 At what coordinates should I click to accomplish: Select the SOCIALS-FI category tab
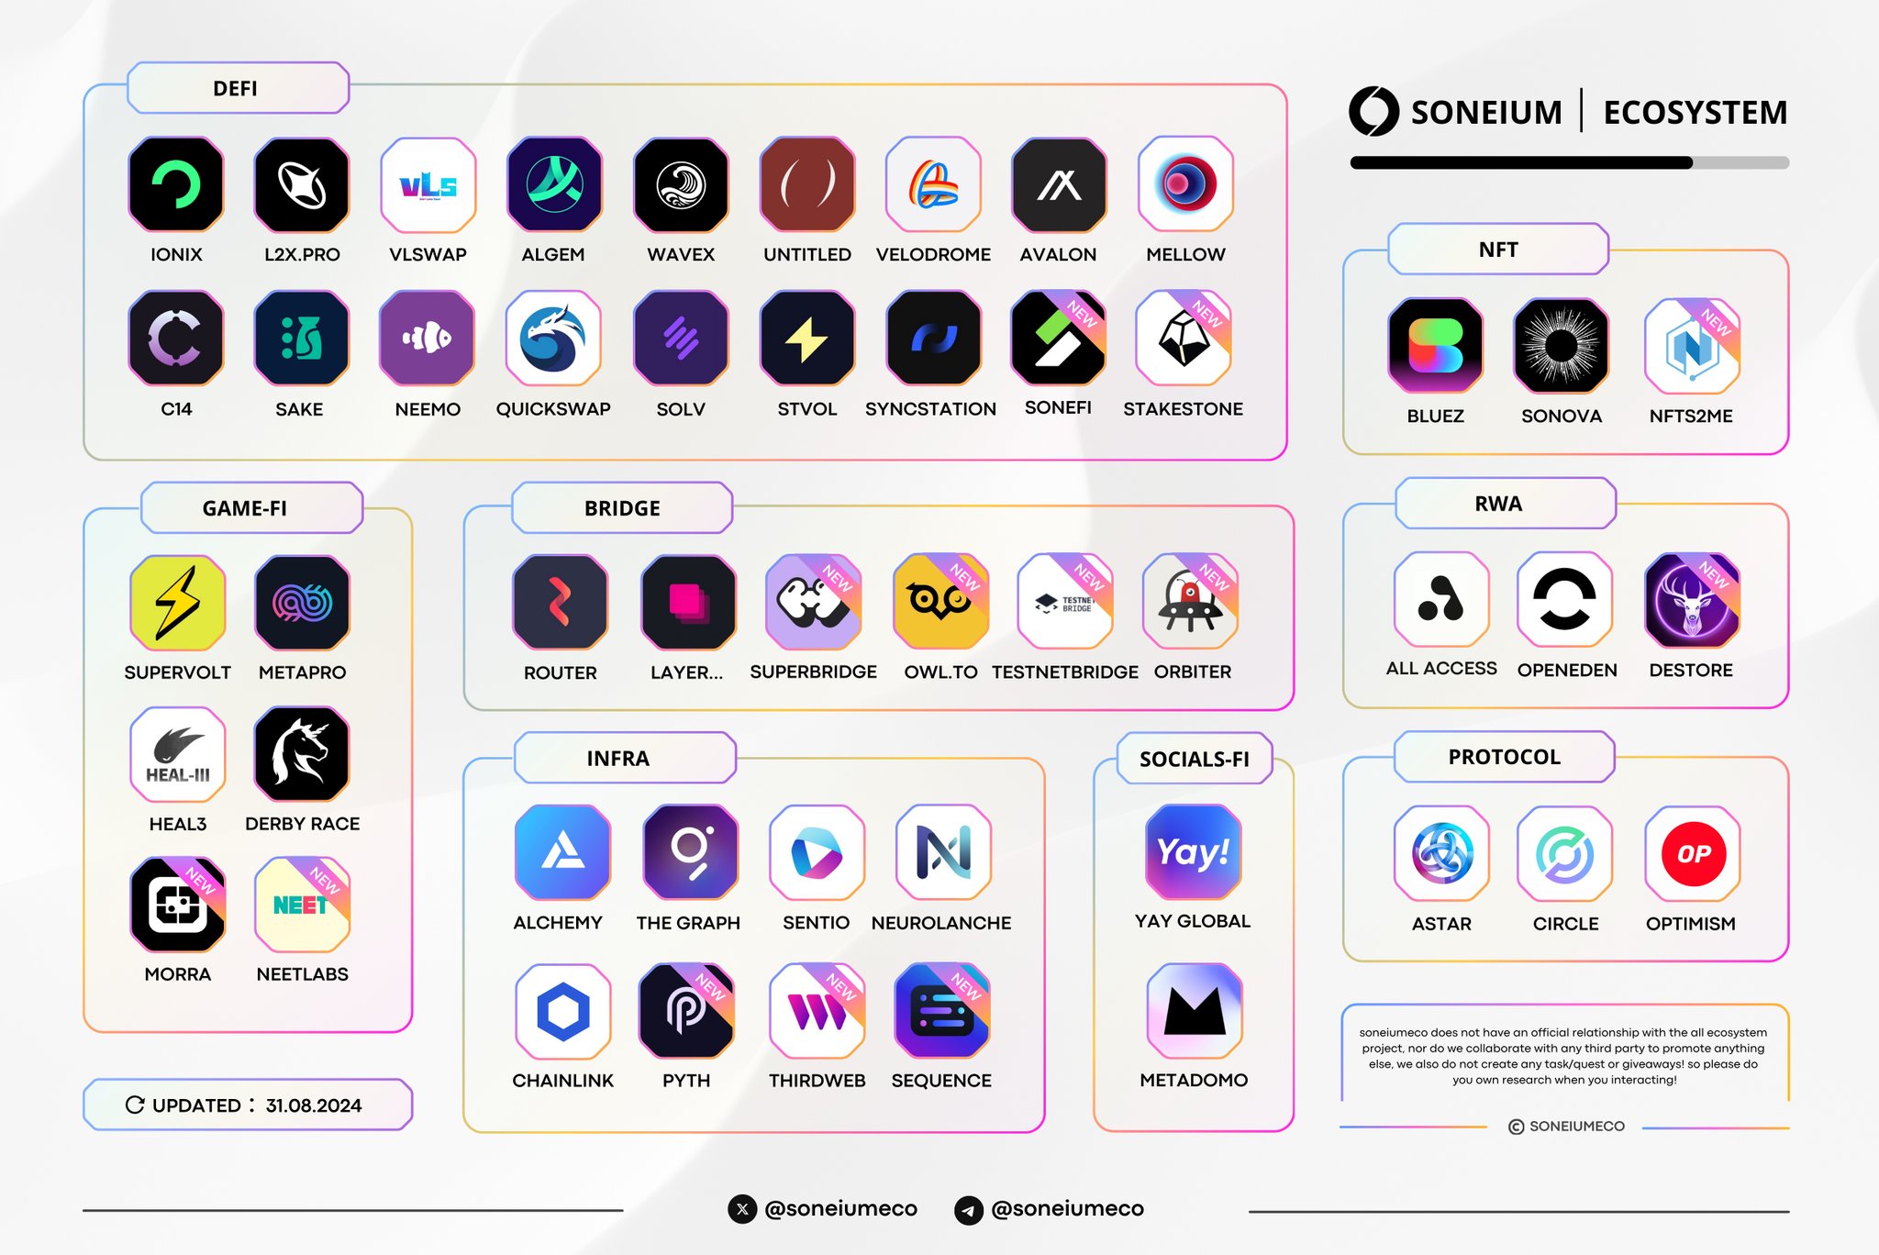(1190, 756)
